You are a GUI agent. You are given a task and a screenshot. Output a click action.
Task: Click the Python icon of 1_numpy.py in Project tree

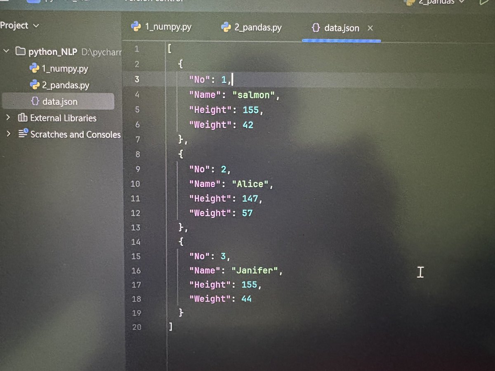(x=33, y=68)
